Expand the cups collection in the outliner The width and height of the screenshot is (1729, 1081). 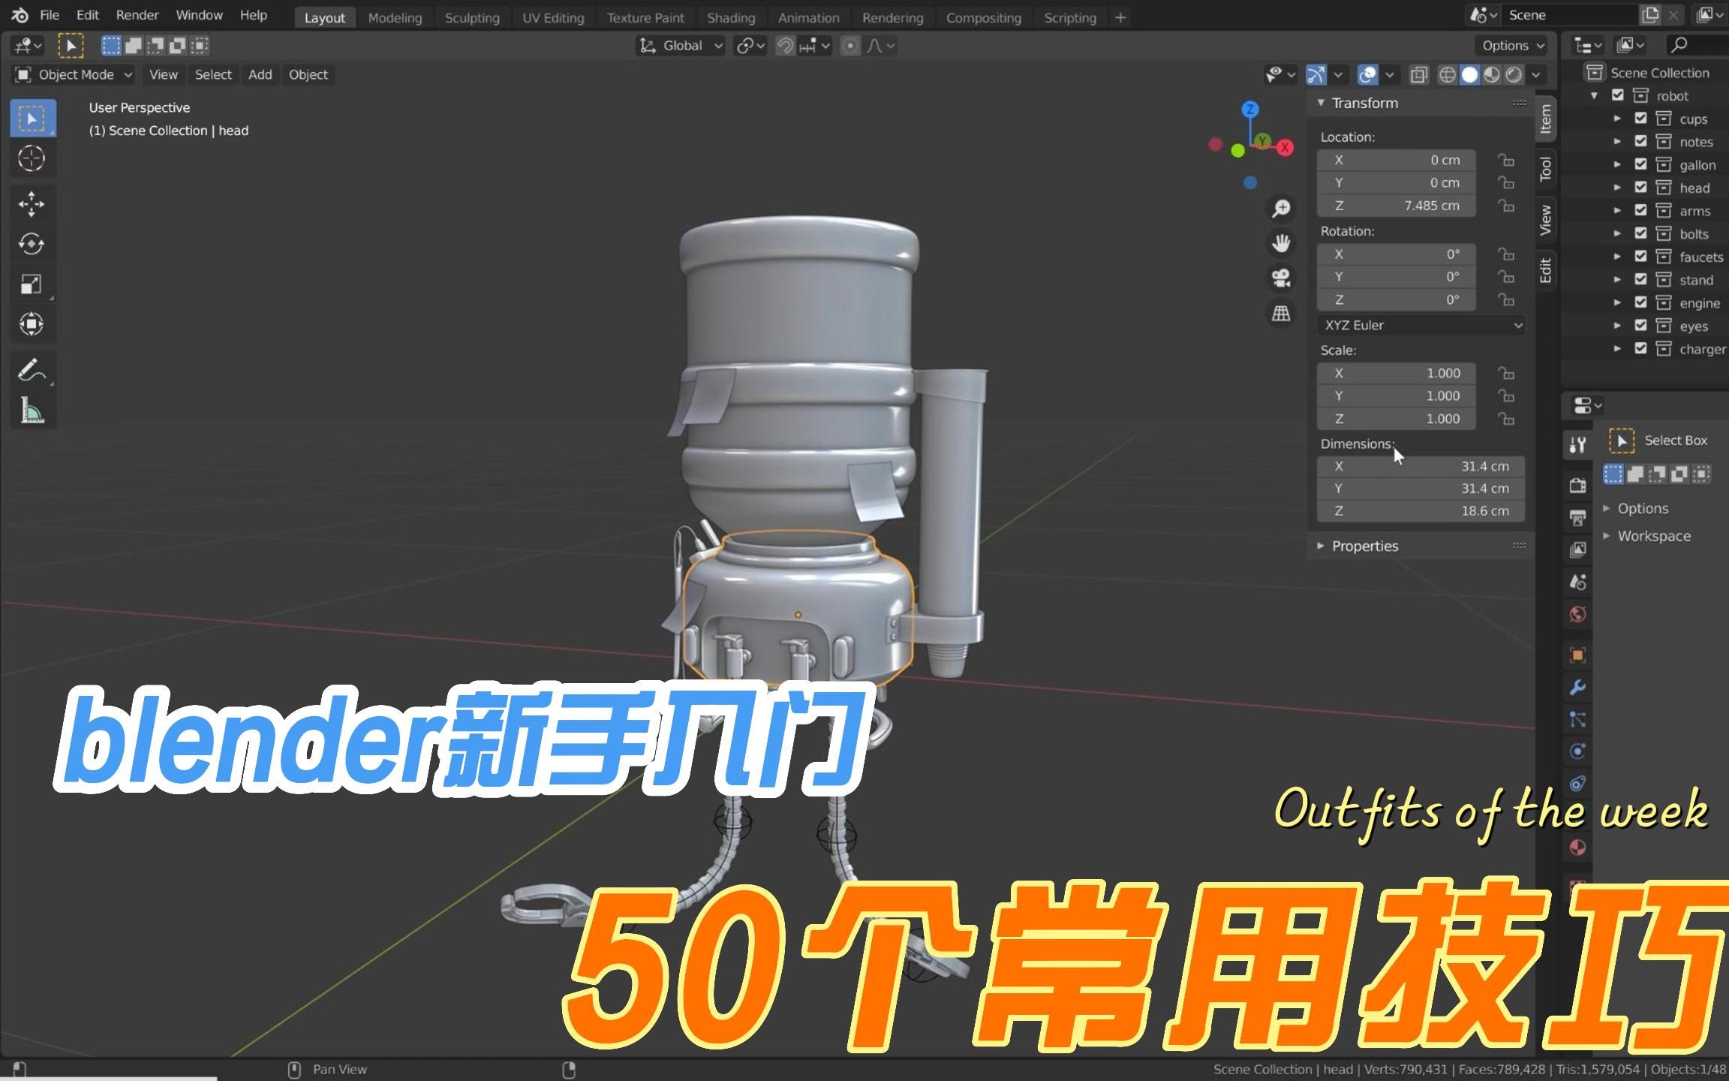(1617, 118)
